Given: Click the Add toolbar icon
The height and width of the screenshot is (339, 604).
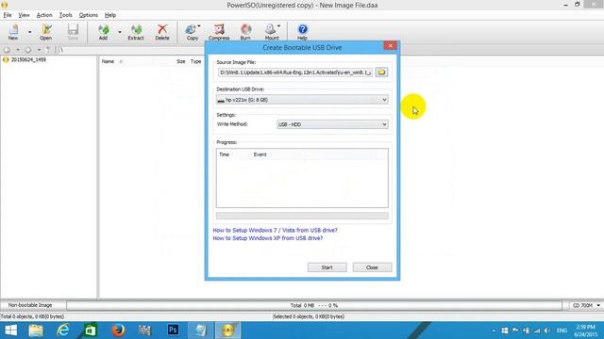Looking at the screenshot, I should 103,32.
